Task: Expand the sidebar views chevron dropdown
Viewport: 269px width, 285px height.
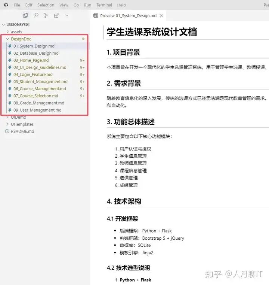Action: (67, 15)
